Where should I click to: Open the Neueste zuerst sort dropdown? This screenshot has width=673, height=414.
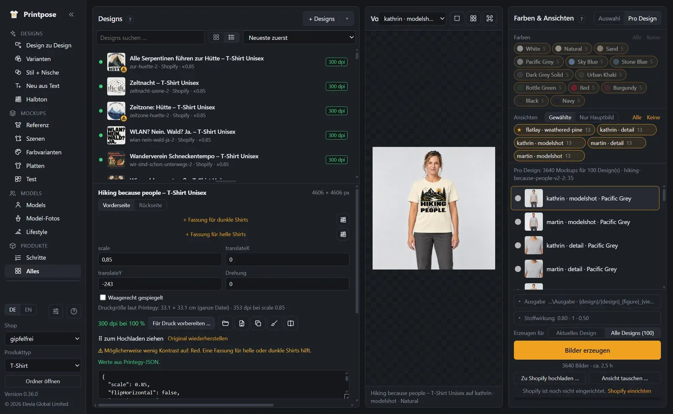299,37
